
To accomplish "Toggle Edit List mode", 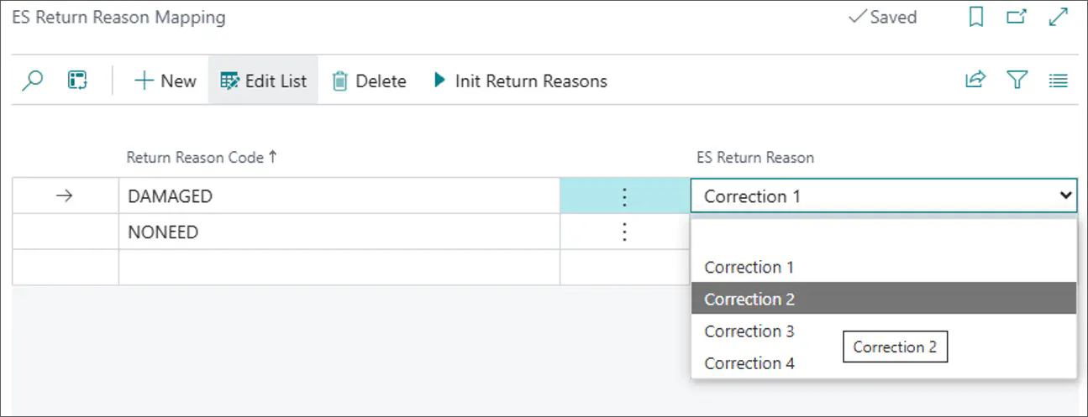I will (x=263, y=81).
